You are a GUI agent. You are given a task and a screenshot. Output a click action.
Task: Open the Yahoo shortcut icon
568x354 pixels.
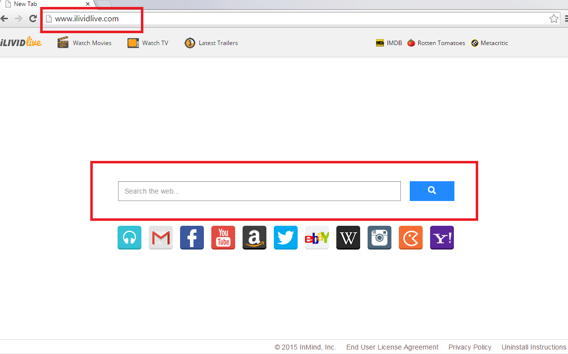(x=442, y=238)
